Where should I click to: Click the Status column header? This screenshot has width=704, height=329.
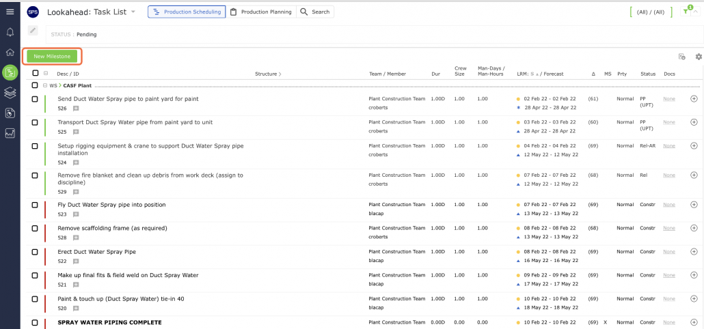pos(648,74)
